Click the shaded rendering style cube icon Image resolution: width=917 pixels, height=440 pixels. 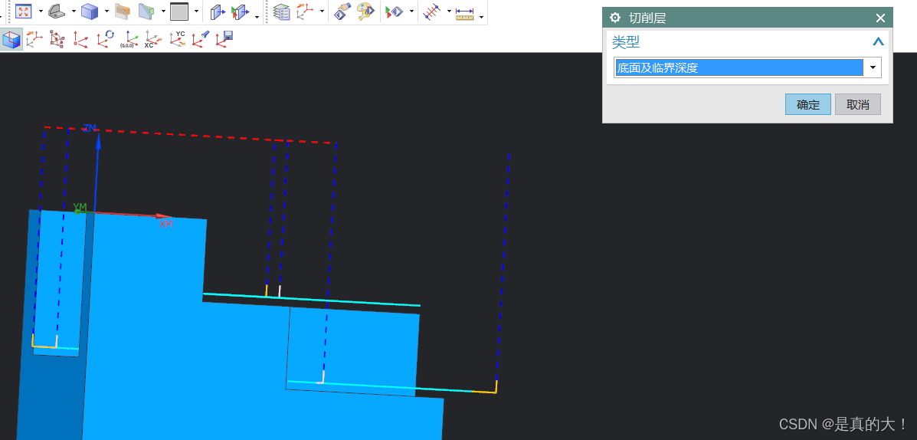click(90, 11)
